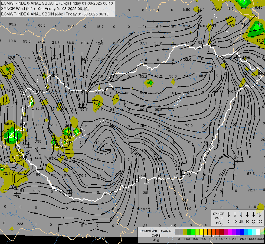Pick the lightest cyan CAPE legend swatch
265x244 pixels.
254,232
